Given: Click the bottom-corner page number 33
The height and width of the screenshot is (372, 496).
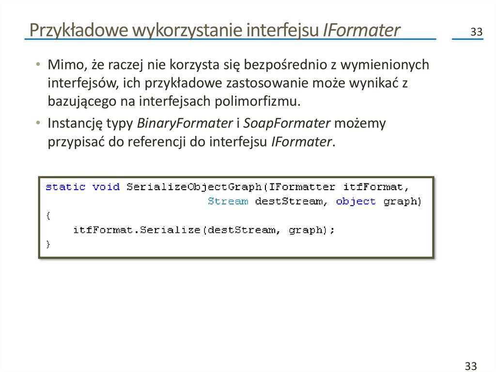Looking at the screenshot, I should [x=471, y=366].
